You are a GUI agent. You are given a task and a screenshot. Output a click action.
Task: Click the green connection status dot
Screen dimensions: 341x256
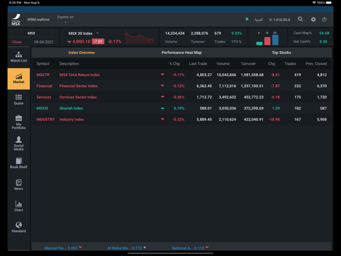247,19
